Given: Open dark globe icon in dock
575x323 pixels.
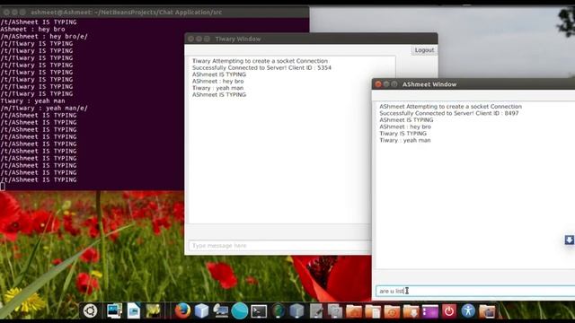Looking at the screenshot, I should coord(278,311).
